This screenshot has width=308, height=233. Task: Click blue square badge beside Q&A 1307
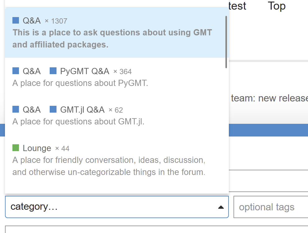(16, 20)
